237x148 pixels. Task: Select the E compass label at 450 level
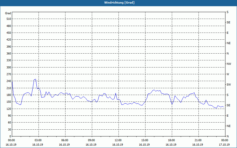point(228,33)
